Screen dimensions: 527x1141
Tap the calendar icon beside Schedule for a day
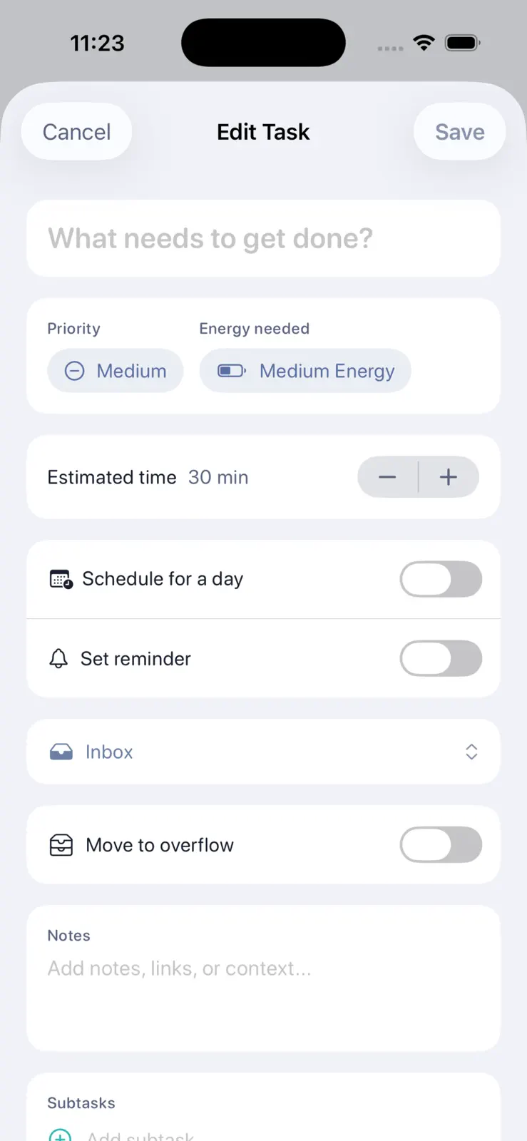[61, 579]
